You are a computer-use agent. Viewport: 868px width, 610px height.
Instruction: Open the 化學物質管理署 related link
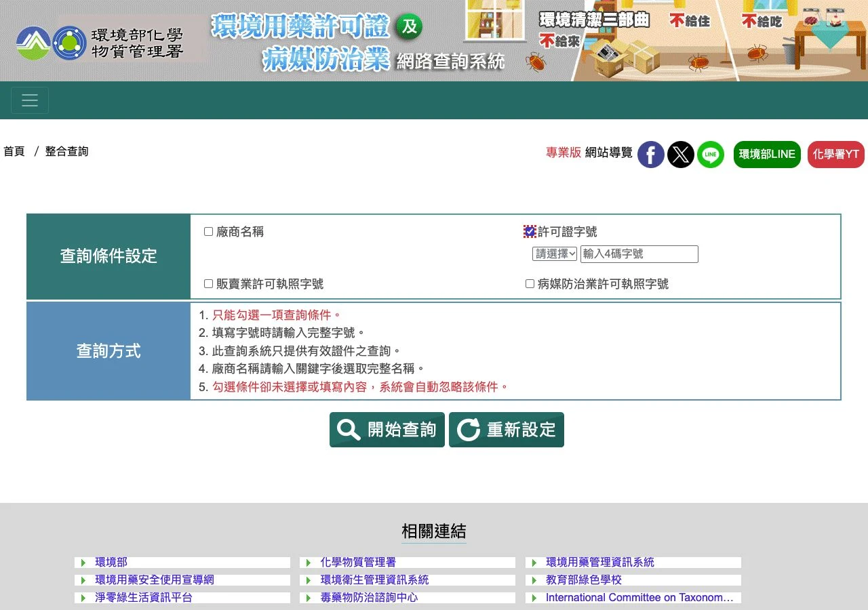tap(358, 563)
